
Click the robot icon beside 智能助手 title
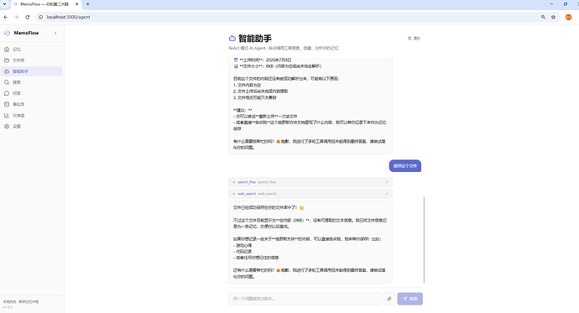(x=232, y=39)
